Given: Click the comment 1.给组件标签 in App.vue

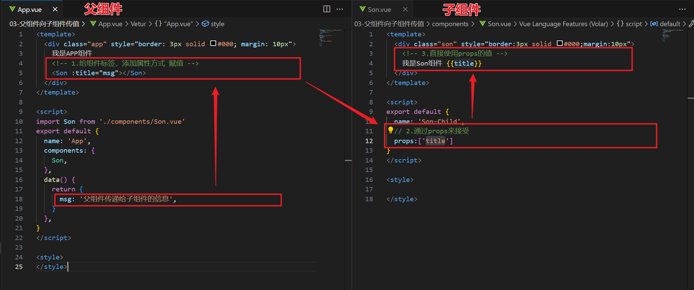Looking at the screenshot, I should pyautogui.click(x=125, y=63).
